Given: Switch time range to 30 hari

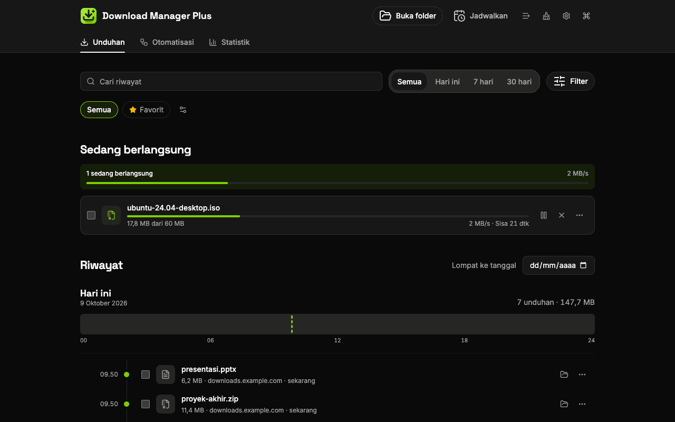Looking at the screenshot, I should (x=519, y=82).
